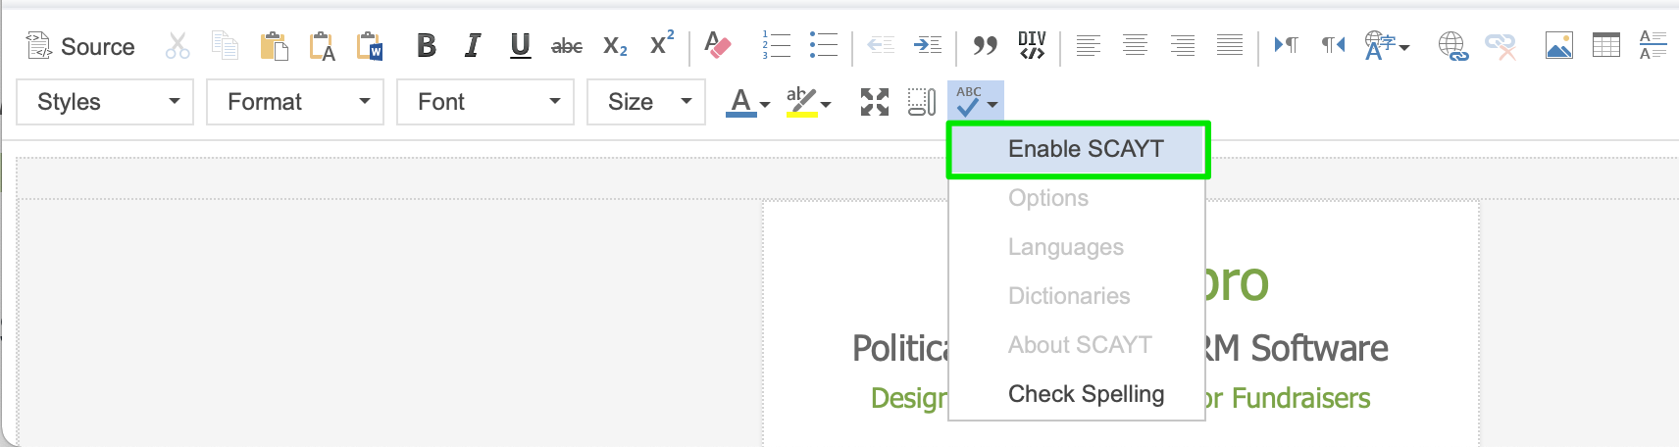Insert an image
This screenshot has width=1679, height=447.
[x=1558, y=46]
